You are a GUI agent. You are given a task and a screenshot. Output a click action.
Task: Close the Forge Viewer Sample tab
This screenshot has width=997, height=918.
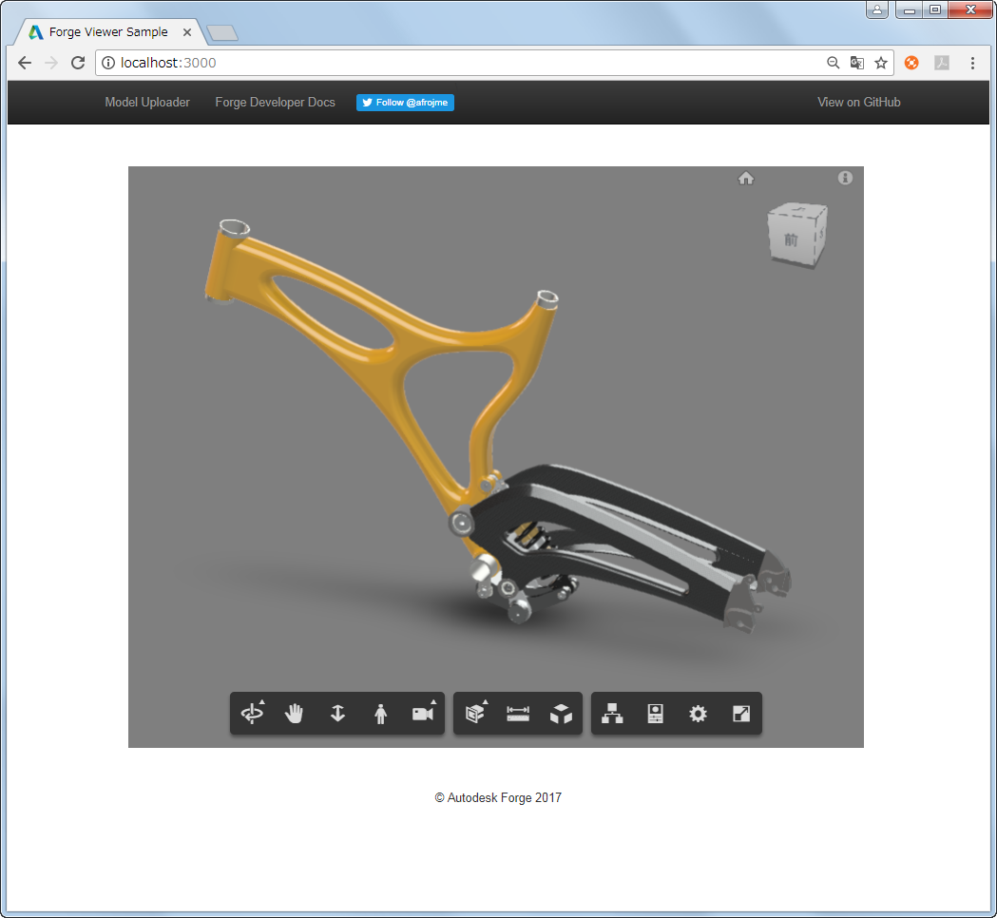(x=187, y=32)
